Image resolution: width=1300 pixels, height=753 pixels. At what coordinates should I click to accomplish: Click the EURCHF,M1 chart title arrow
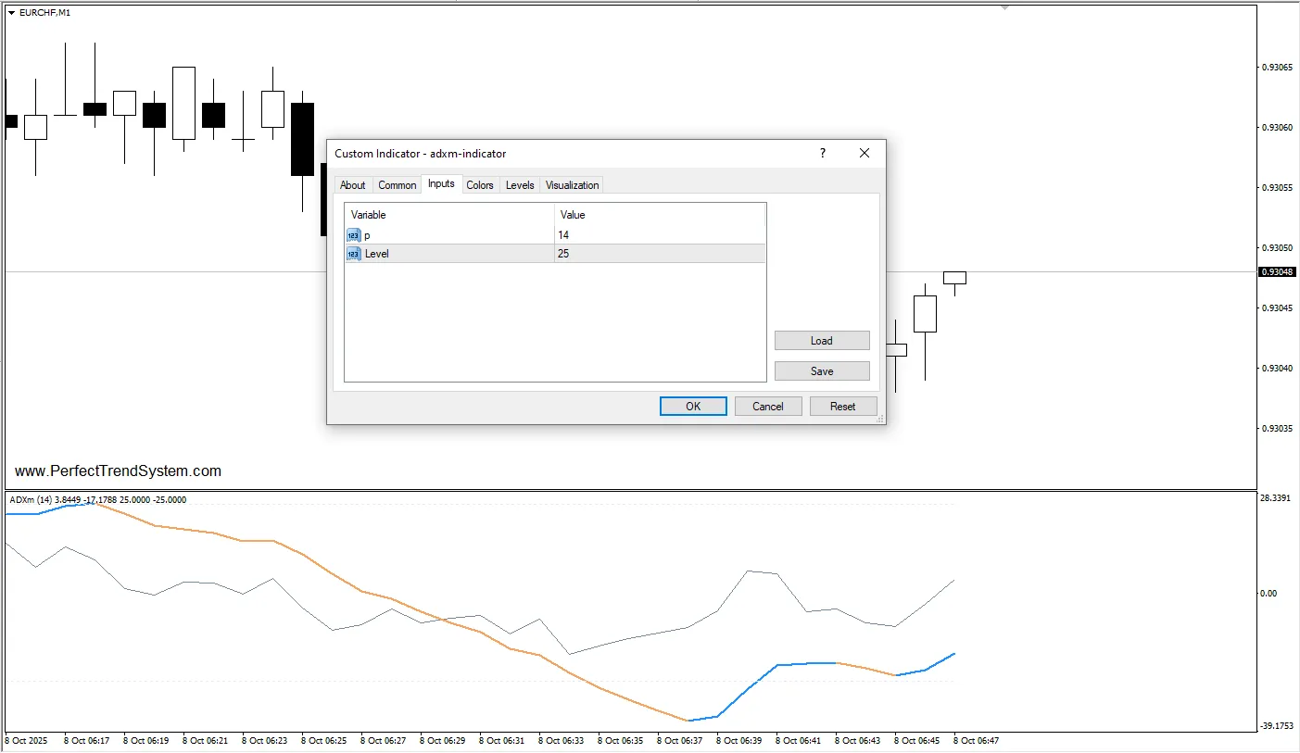(x=11, y=13)
